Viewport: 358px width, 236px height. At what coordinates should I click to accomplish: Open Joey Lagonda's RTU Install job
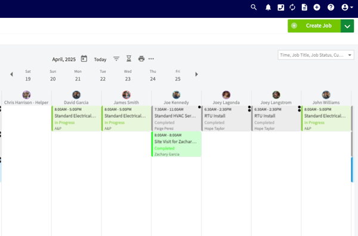coord(226,119)
